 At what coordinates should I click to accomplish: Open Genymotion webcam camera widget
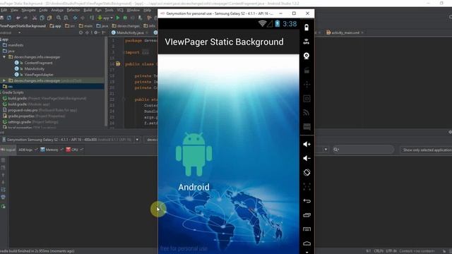coord(307,56)
